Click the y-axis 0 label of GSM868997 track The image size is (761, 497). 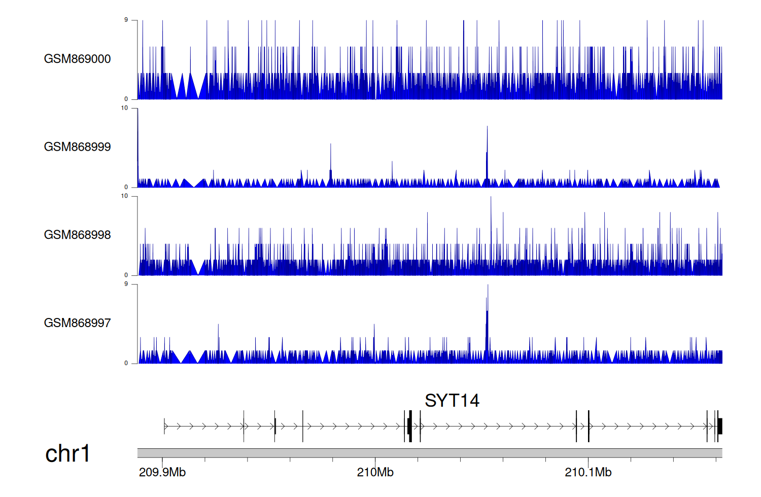coord(126,363)
